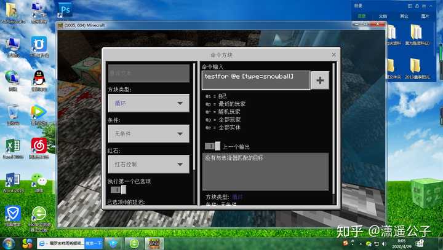This screenshot has width=443, height=250.
Task: Open the menu icon in organizer header
Action: click(424, 6)
